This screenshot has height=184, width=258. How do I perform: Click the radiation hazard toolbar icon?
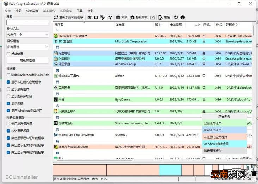pos(110,17)
